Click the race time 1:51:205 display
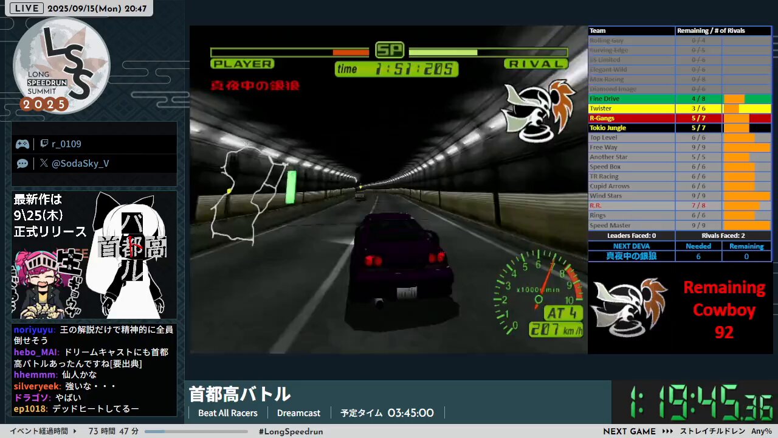Viewport: 778px width, 438px height. [x=397, y=69]
